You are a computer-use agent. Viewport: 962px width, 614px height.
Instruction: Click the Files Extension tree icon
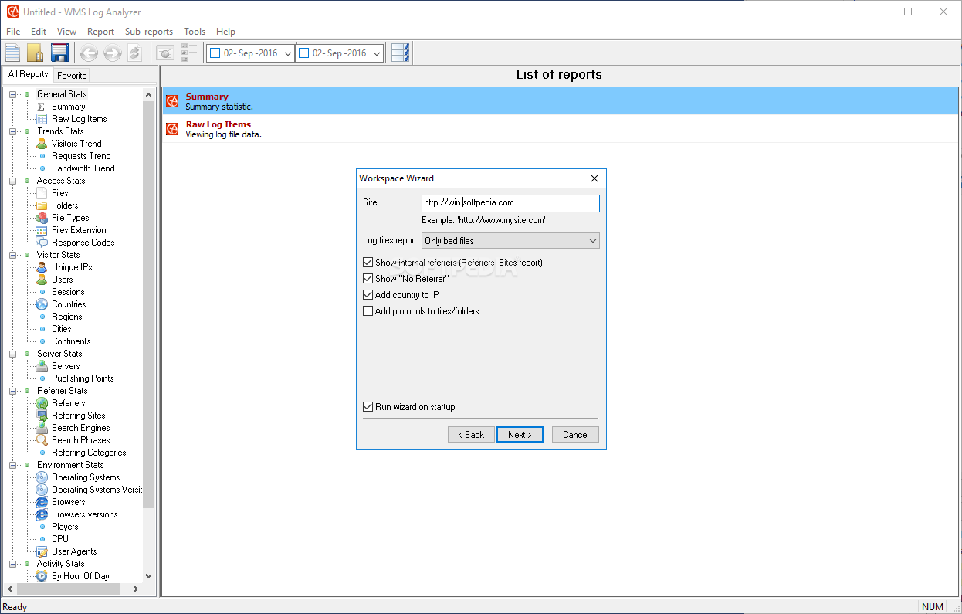42,230
